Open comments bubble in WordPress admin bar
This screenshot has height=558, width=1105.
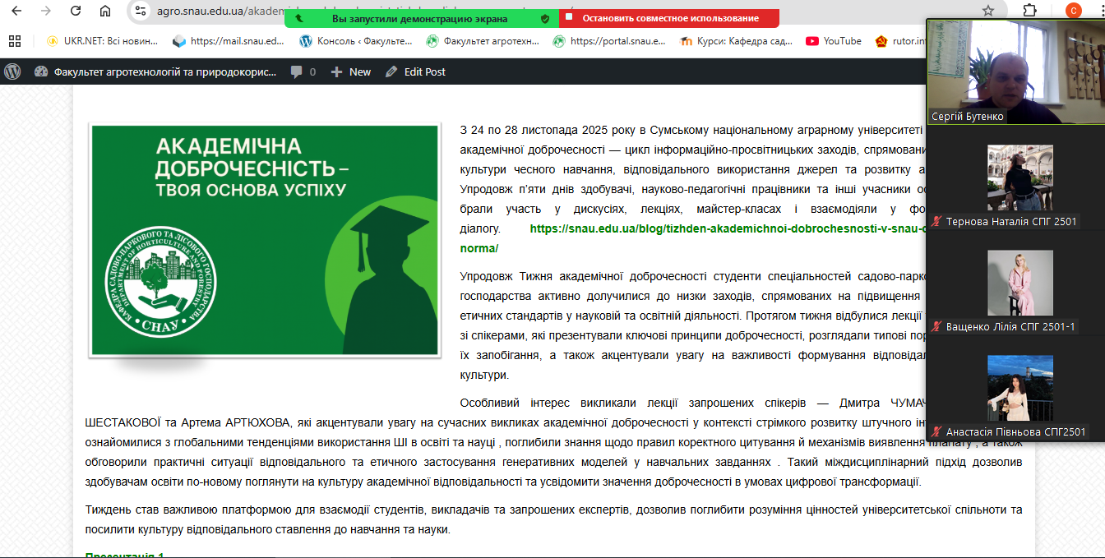pyautogui.click(x=303, y=71)
